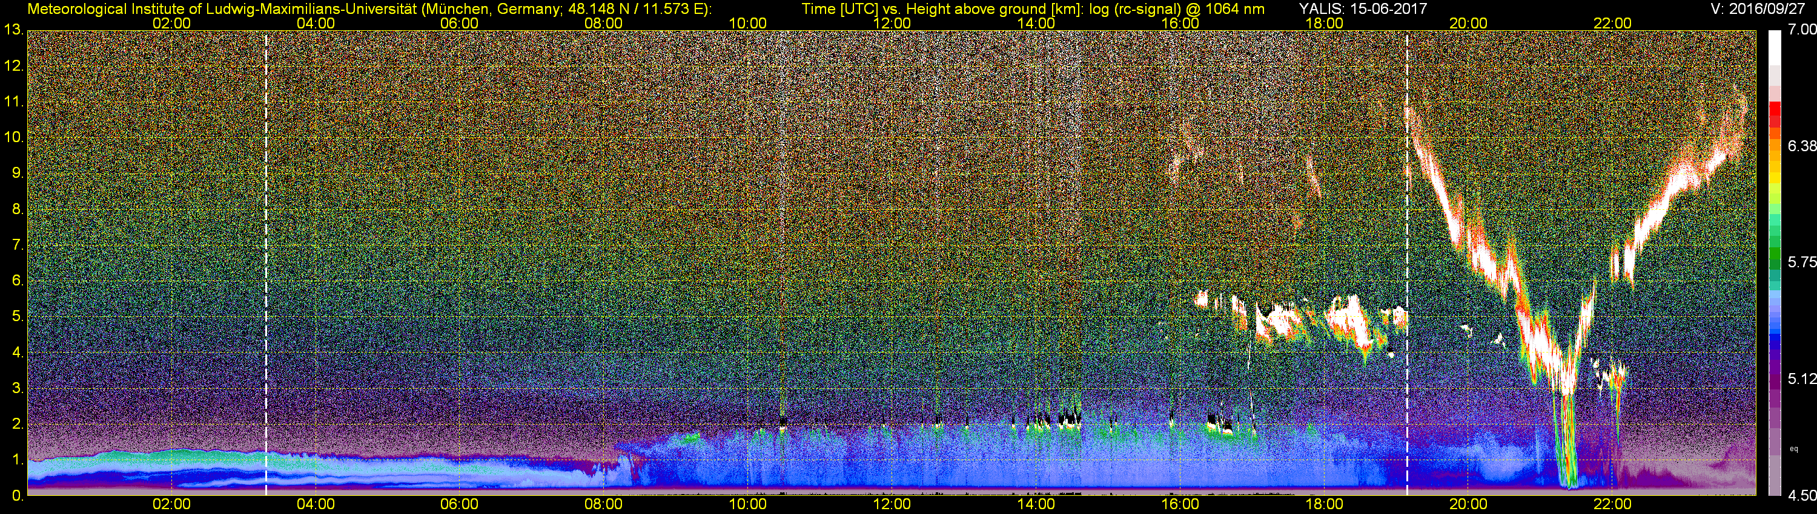Click the 10:00 label on the top time axis
1817x514 pixels.
pos(747,23)
